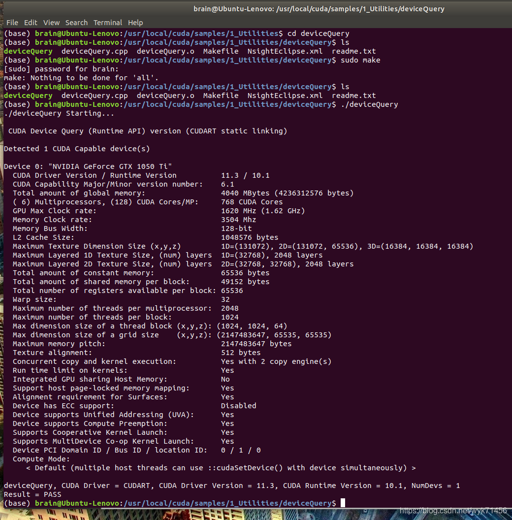Click the '< Default (multiple host threads...' line
Image resolution: width=512 pixels, height=520 pixels.
point(221,468)
